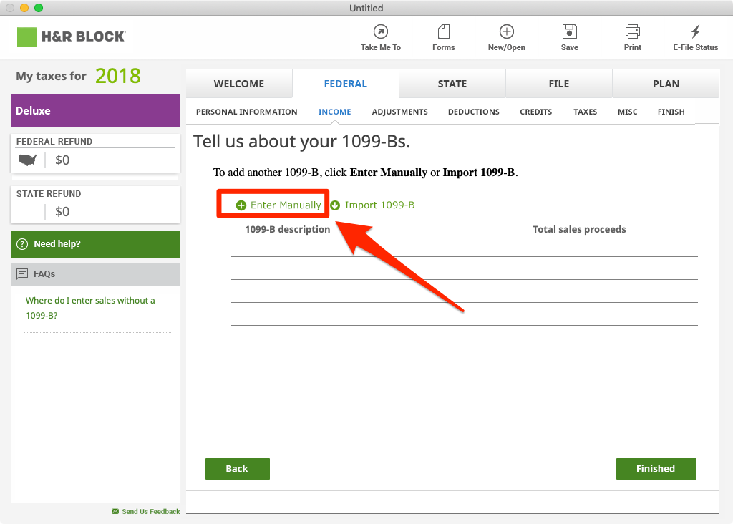Screen dimensions: 733x524
Task: Open the DEDUCTIONS sub-section
Action: [473, 112]
